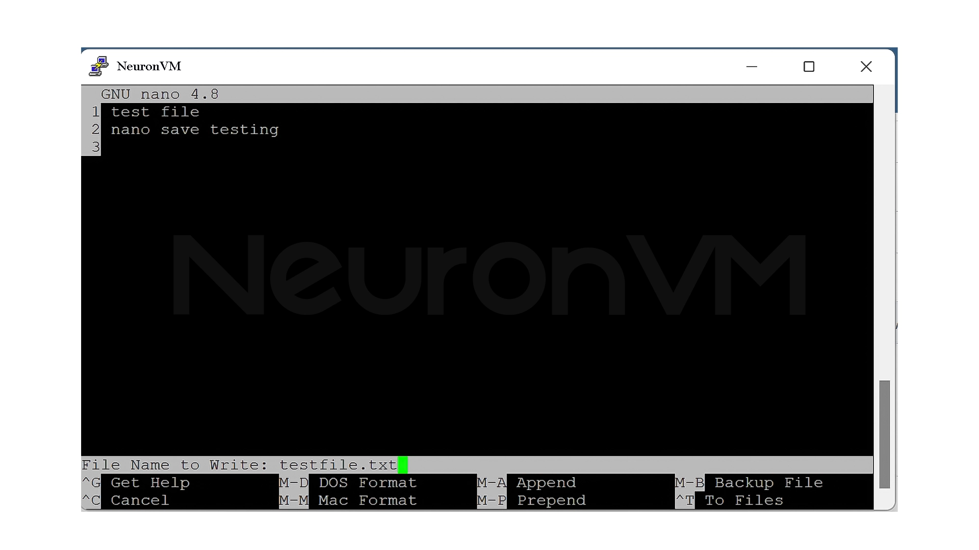Select Cancel to abort saving the file

139,500
